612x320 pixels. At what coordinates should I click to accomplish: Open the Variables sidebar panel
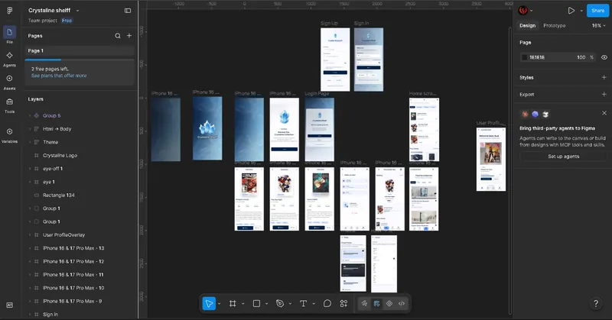point(9,131)
